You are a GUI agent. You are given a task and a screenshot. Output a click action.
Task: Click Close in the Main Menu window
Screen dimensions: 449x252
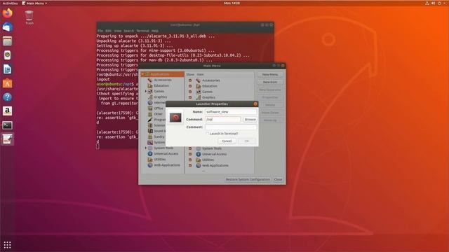point(278,179)
